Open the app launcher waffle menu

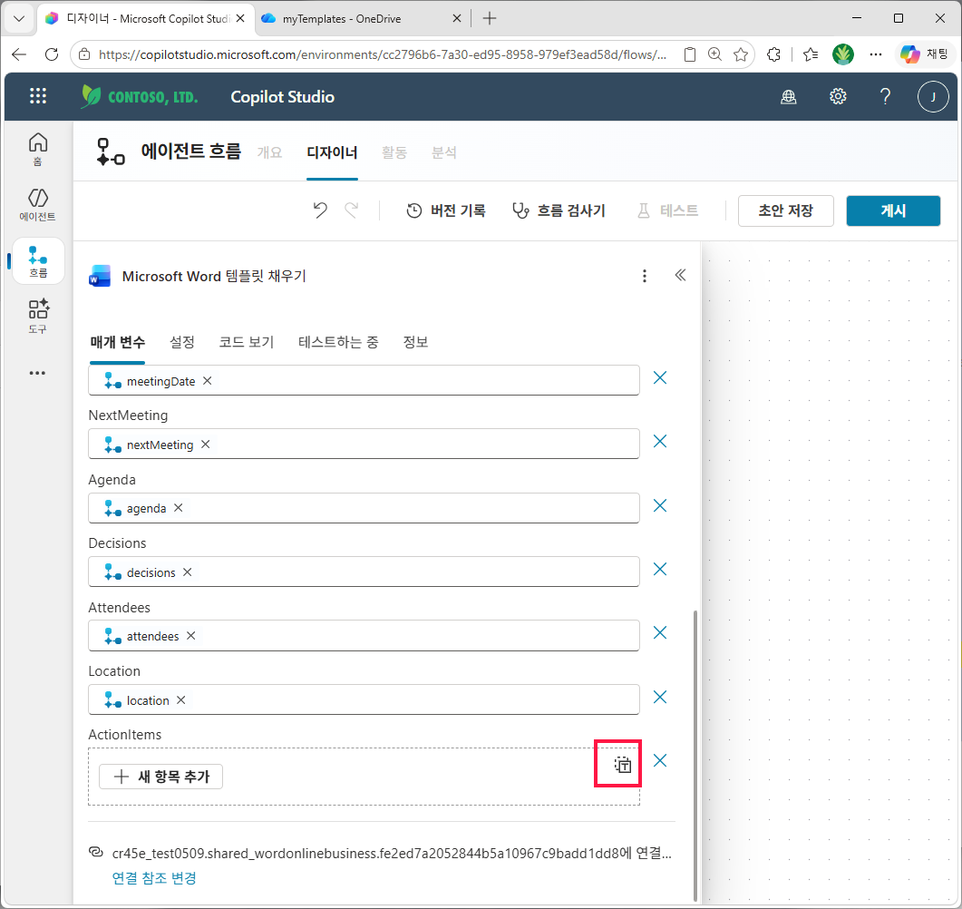[38, 96]
